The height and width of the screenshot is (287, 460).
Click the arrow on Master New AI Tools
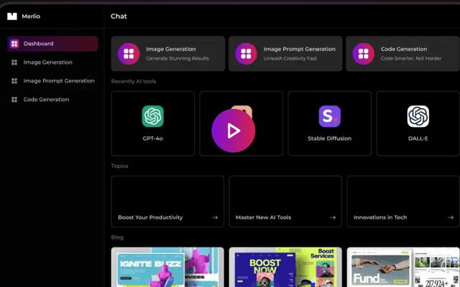coord(333,217)
